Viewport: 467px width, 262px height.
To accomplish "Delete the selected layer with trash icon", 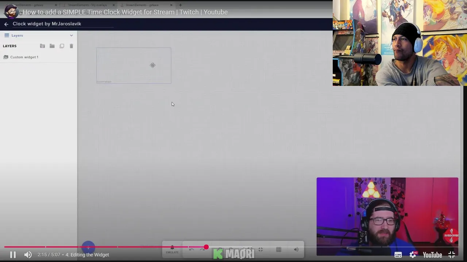I will pos(72,46).
